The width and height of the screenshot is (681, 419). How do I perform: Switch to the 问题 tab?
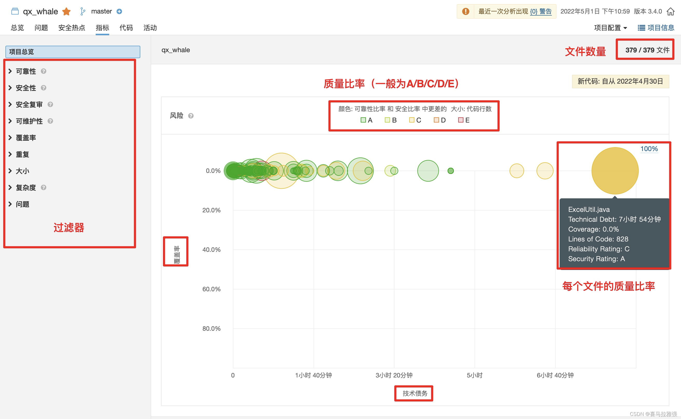41,28
